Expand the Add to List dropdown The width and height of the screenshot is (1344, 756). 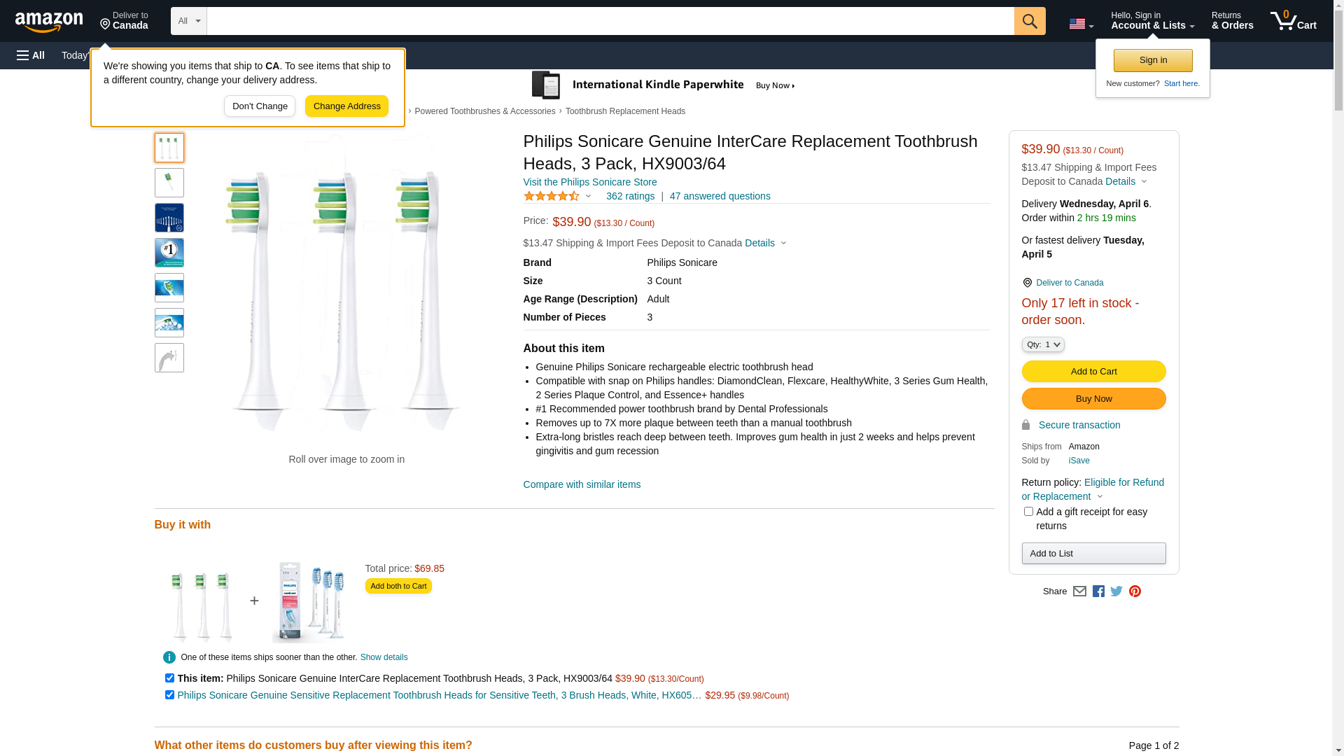click(x=1093, y=554)
